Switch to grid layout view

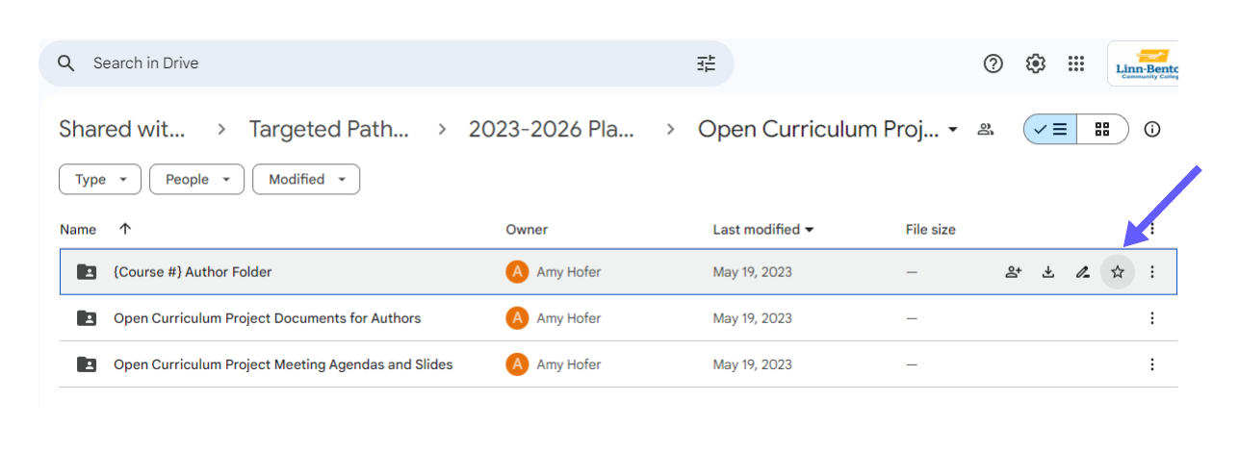click(x=1102, y=129)
